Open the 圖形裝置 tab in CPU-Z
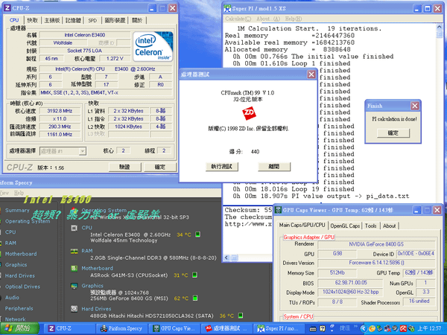 [x=115, y=21]
